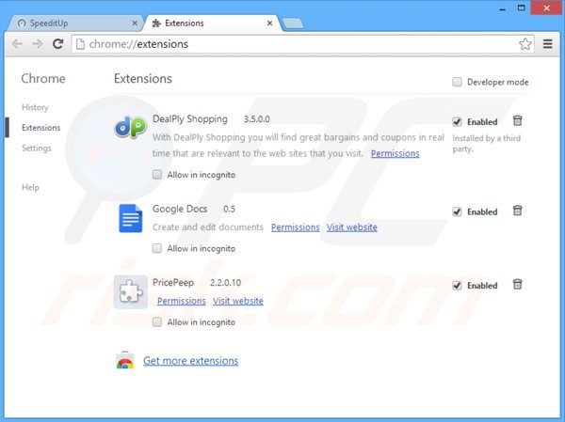Click the PricePeep version 2.2.0.10 text
The image size is (565, 422).
[x=226, y=282]
